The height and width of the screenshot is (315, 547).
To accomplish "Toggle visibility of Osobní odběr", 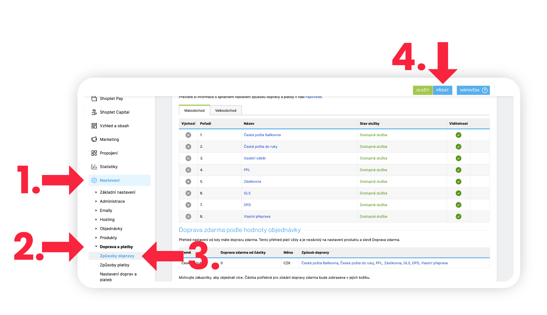I will coord(458,158).
